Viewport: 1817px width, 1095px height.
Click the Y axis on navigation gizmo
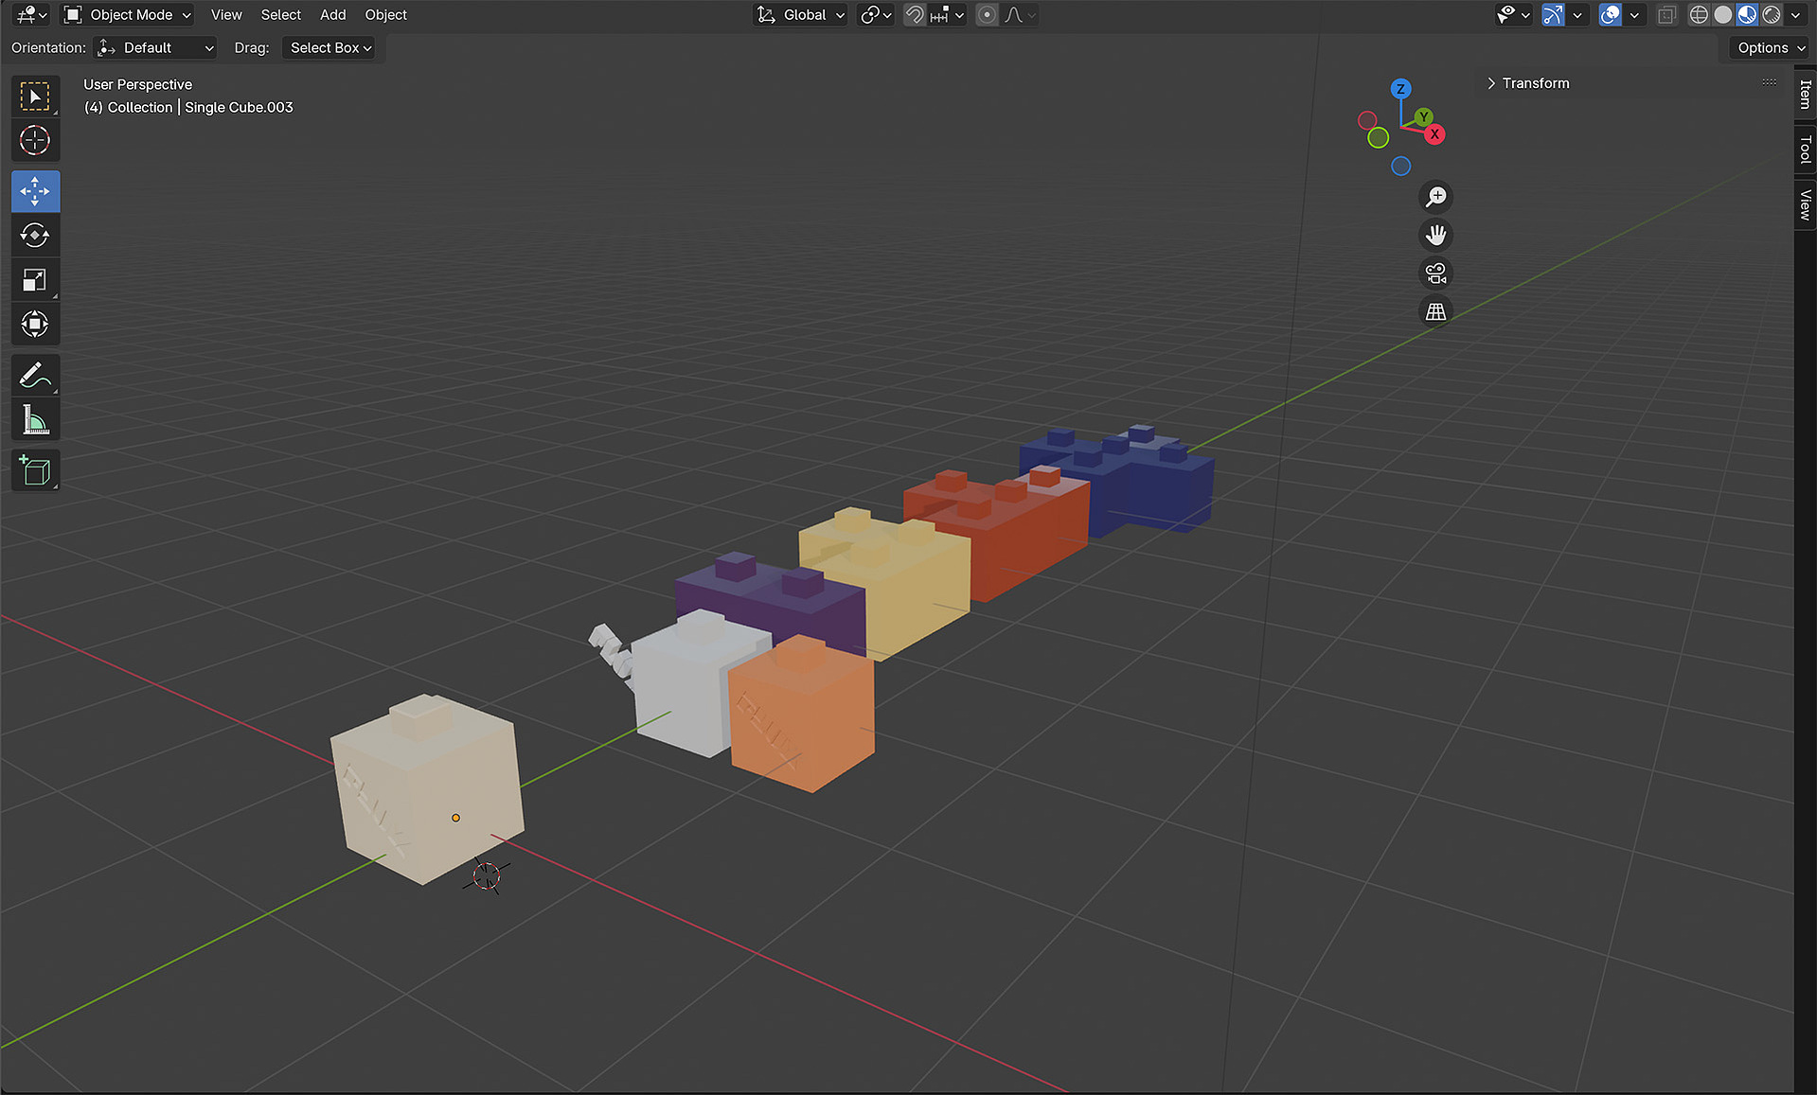(1423, 117)
